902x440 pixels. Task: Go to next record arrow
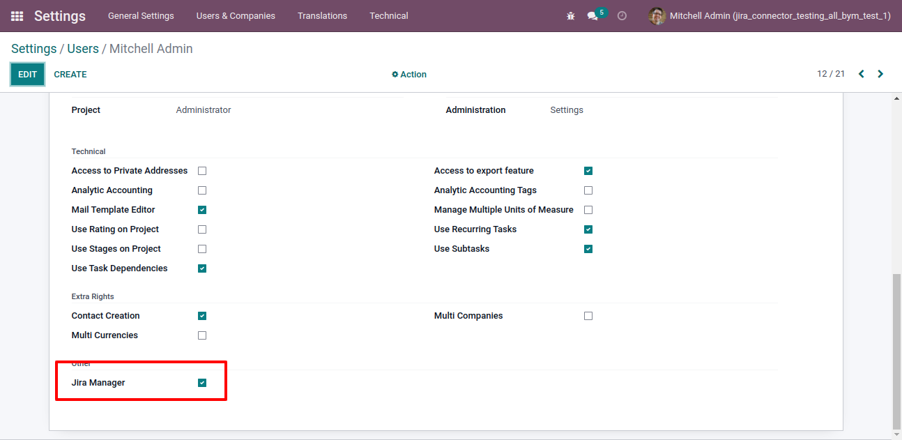point(880,74)
